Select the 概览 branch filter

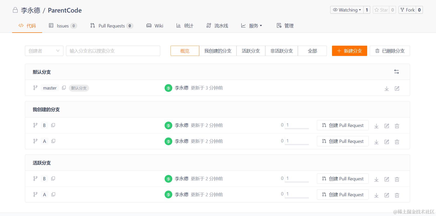185,51
